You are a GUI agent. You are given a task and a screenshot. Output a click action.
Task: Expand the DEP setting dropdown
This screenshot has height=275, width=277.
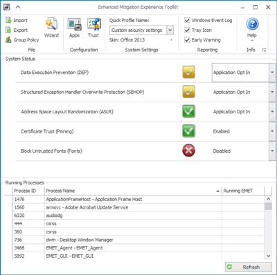pyautogui.click(x=272, y=73)
